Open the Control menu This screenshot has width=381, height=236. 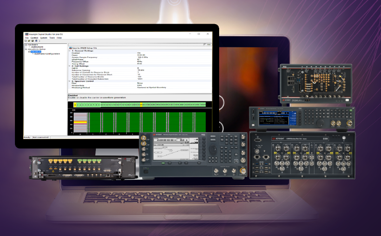coord(34,38)
